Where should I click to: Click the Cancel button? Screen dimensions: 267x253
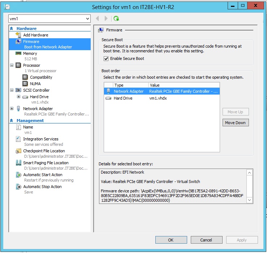click(x=207, y=240)
